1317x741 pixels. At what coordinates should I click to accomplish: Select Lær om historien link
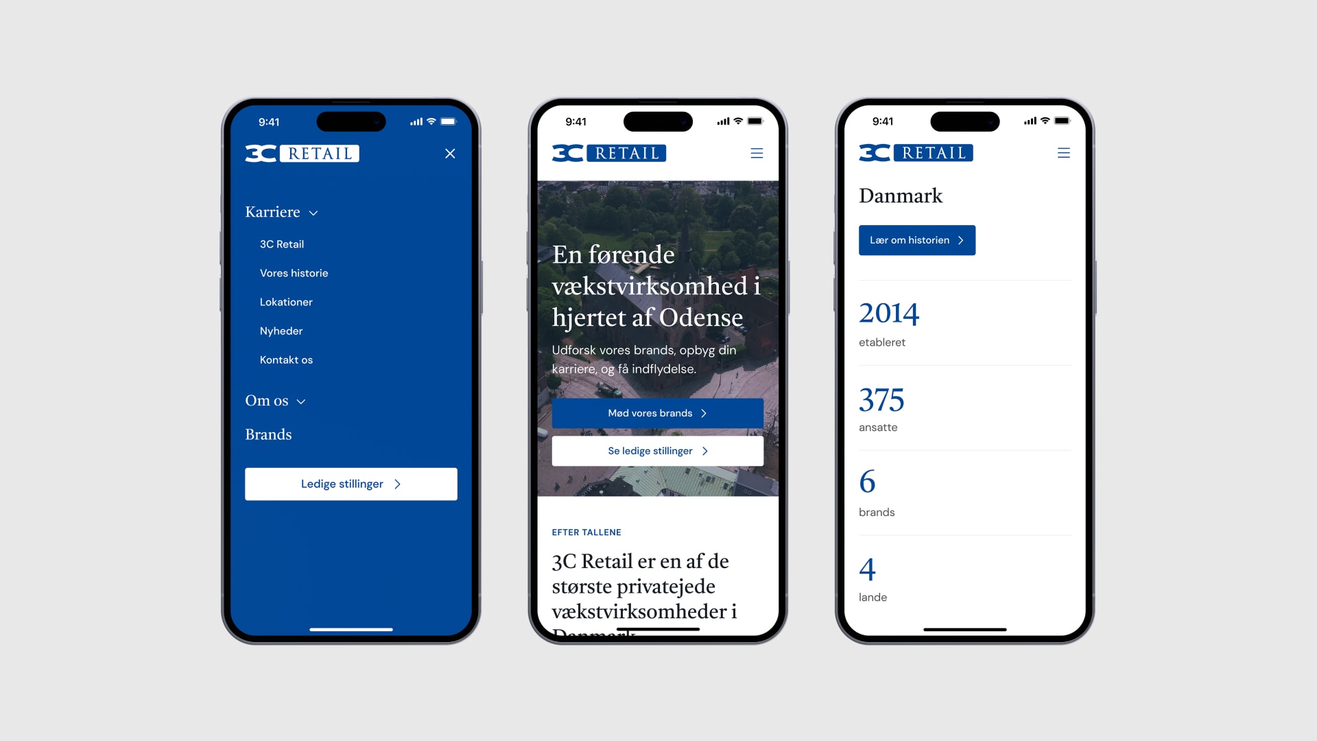click(916, 239)
